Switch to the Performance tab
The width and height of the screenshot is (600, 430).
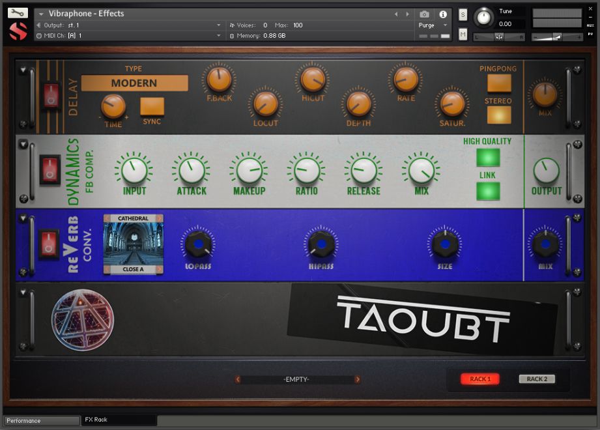pos(40,420)
